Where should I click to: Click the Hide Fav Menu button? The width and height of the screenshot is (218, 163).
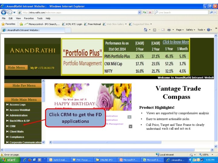(23, 85)
